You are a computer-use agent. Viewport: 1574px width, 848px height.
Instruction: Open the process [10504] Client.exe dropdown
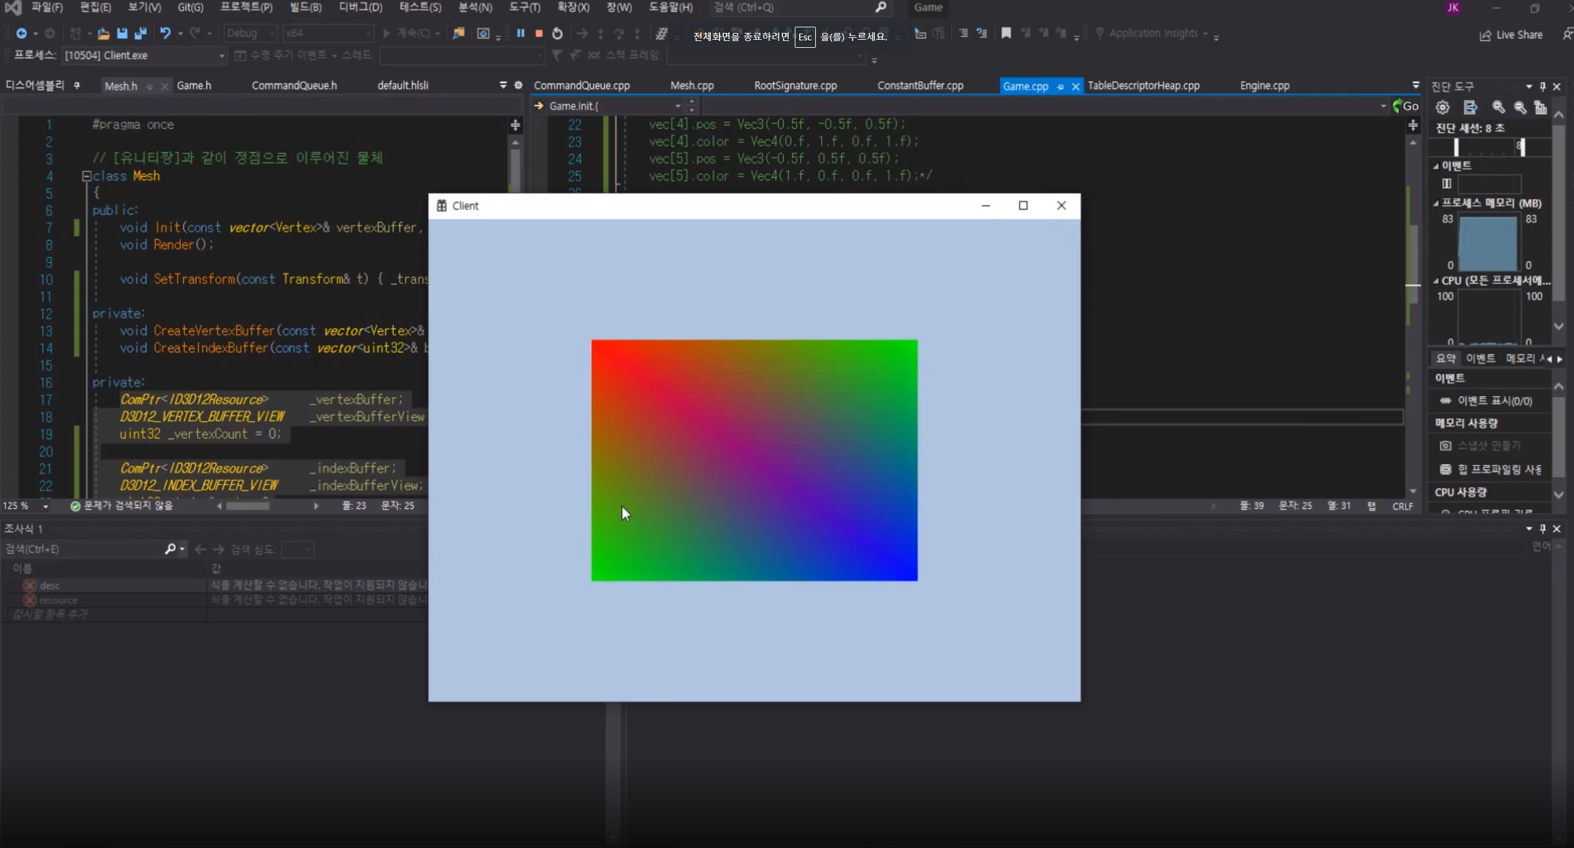click(x=144, y=56)
